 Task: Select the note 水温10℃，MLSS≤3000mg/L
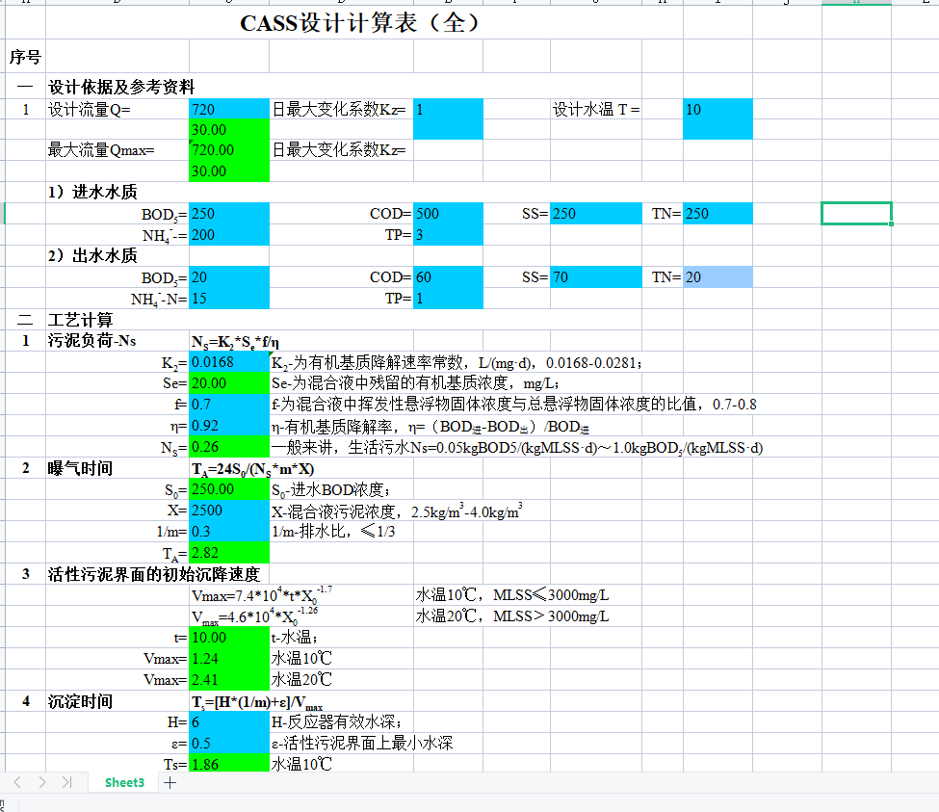tap(512, 595)
